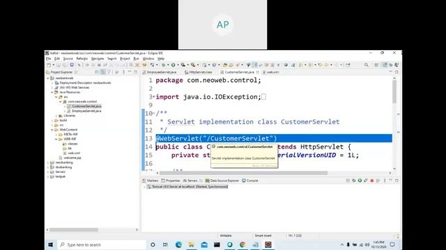Collapse the com.neoweb.control package
Viewport: 446px width, 250px height.
pyautogui.click(x=61, y=101)
